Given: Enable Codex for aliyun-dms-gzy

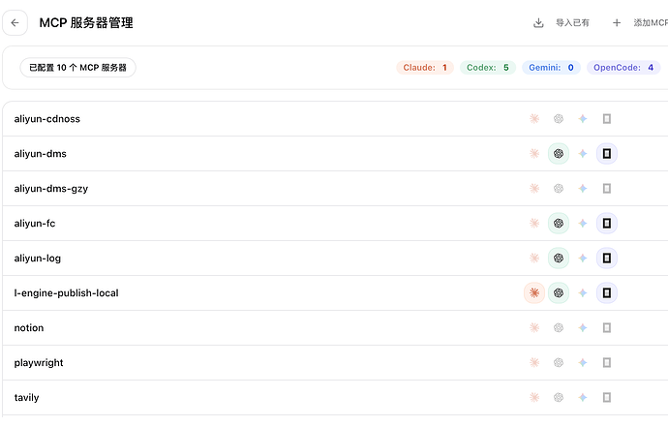Looking at the screenshot, I should point(559,189).
